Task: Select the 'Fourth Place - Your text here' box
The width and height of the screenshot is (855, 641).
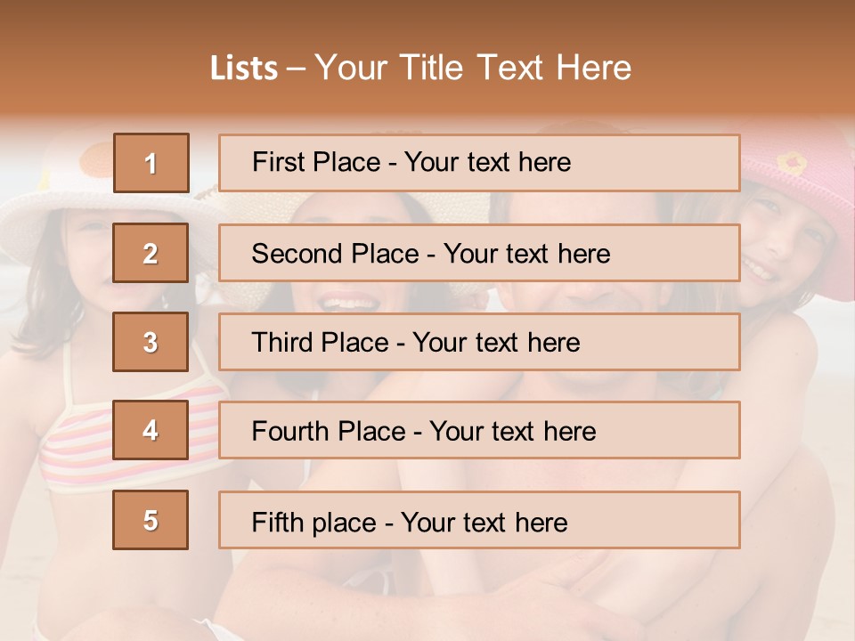Action: (479, 431)
